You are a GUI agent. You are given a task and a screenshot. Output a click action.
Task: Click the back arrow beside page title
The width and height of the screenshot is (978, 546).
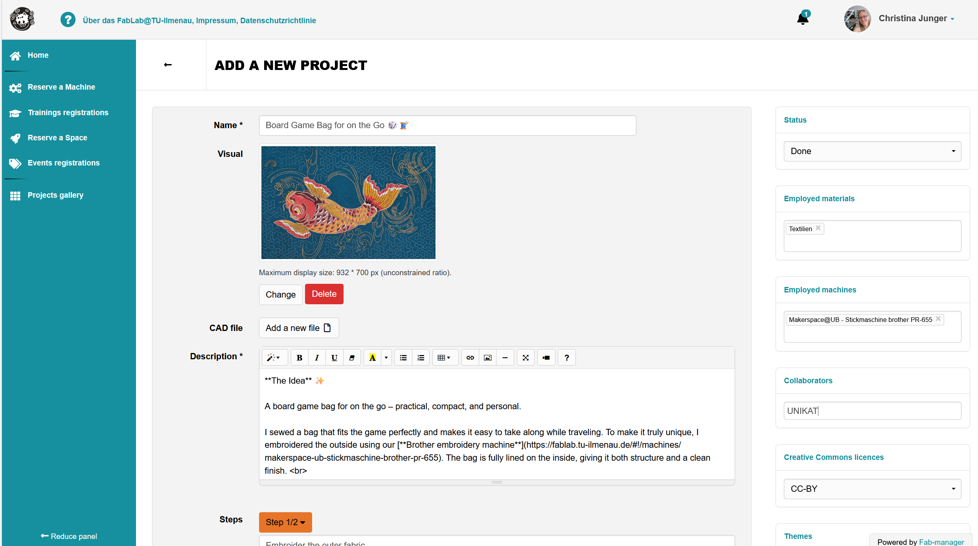[x=168, y=65]
